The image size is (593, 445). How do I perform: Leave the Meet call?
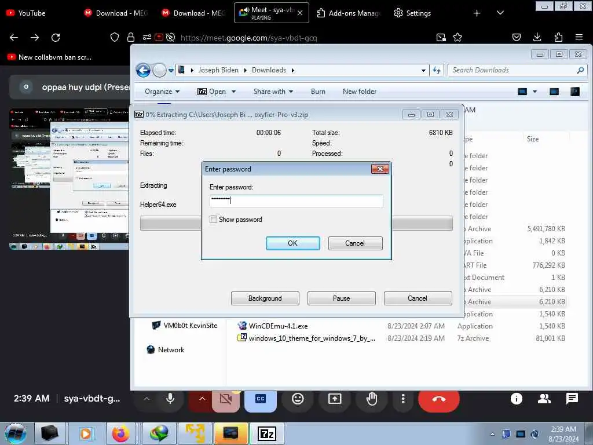[x=439, y=399]
